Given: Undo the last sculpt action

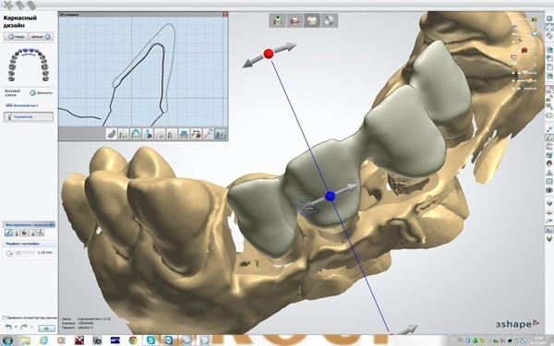Looking at the screenshot, I should 8,328.
